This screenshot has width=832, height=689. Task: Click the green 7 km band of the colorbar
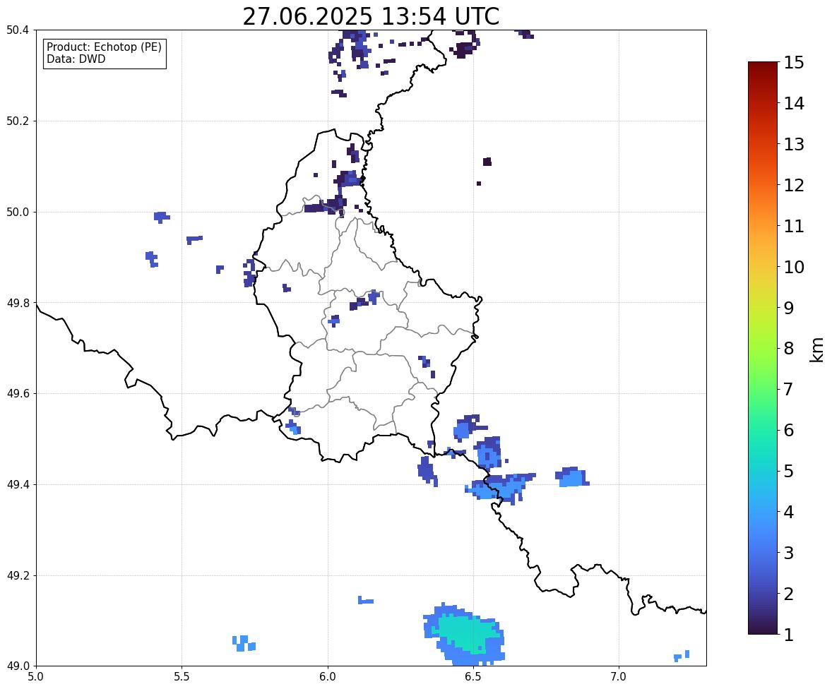click(x=763, y=389)
